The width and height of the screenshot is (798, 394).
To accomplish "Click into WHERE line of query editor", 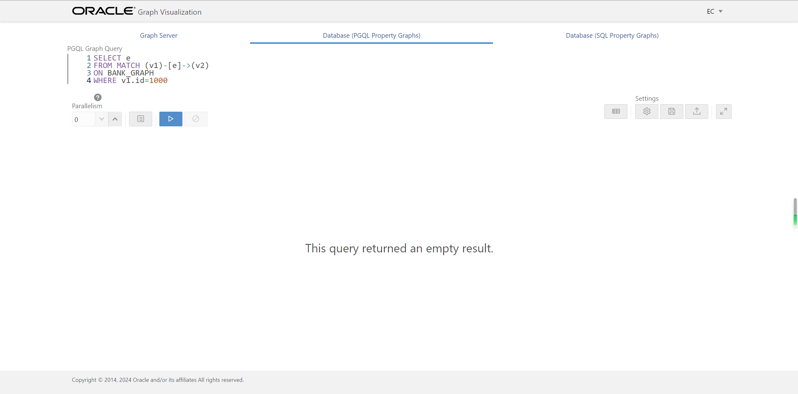I will click(130, 80).
